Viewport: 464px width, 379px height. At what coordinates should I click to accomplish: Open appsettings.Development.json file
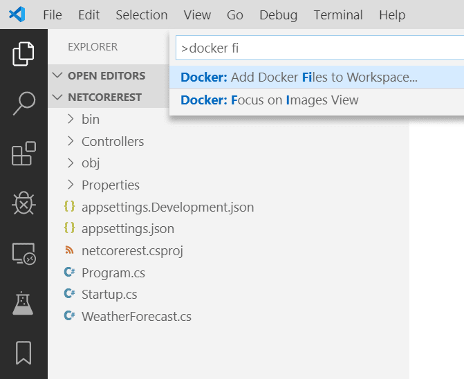click(168, 207)
